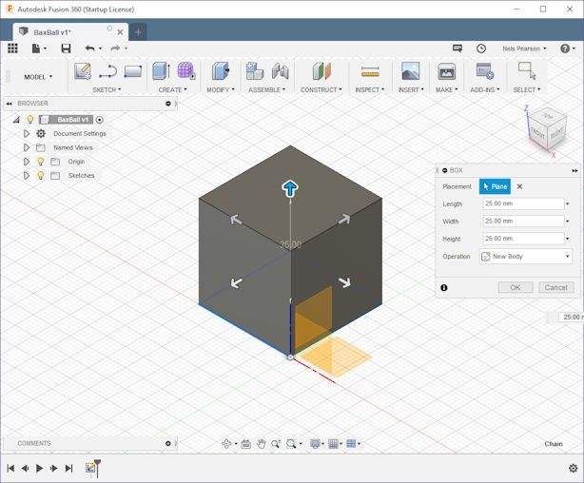The image size is (584, 483).
Task: Undo the last action
Action: tap(89, 48)
